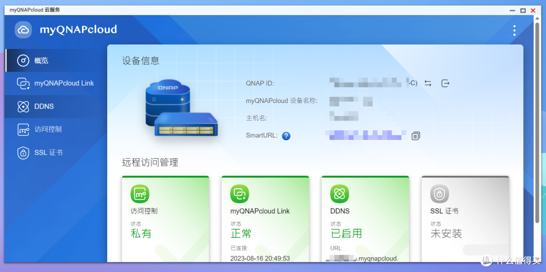Open myQNAPcloud Link in sidebar
Screen dimensions: 546x272
[56, 83]
